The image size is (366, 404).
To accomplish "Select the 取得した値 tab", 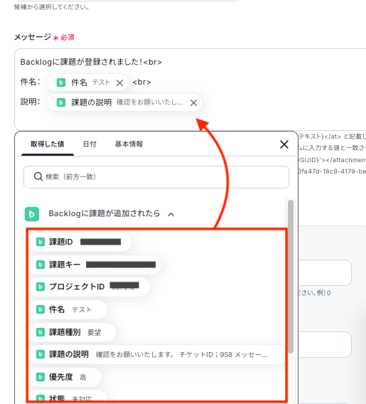I will pos(48,144).
